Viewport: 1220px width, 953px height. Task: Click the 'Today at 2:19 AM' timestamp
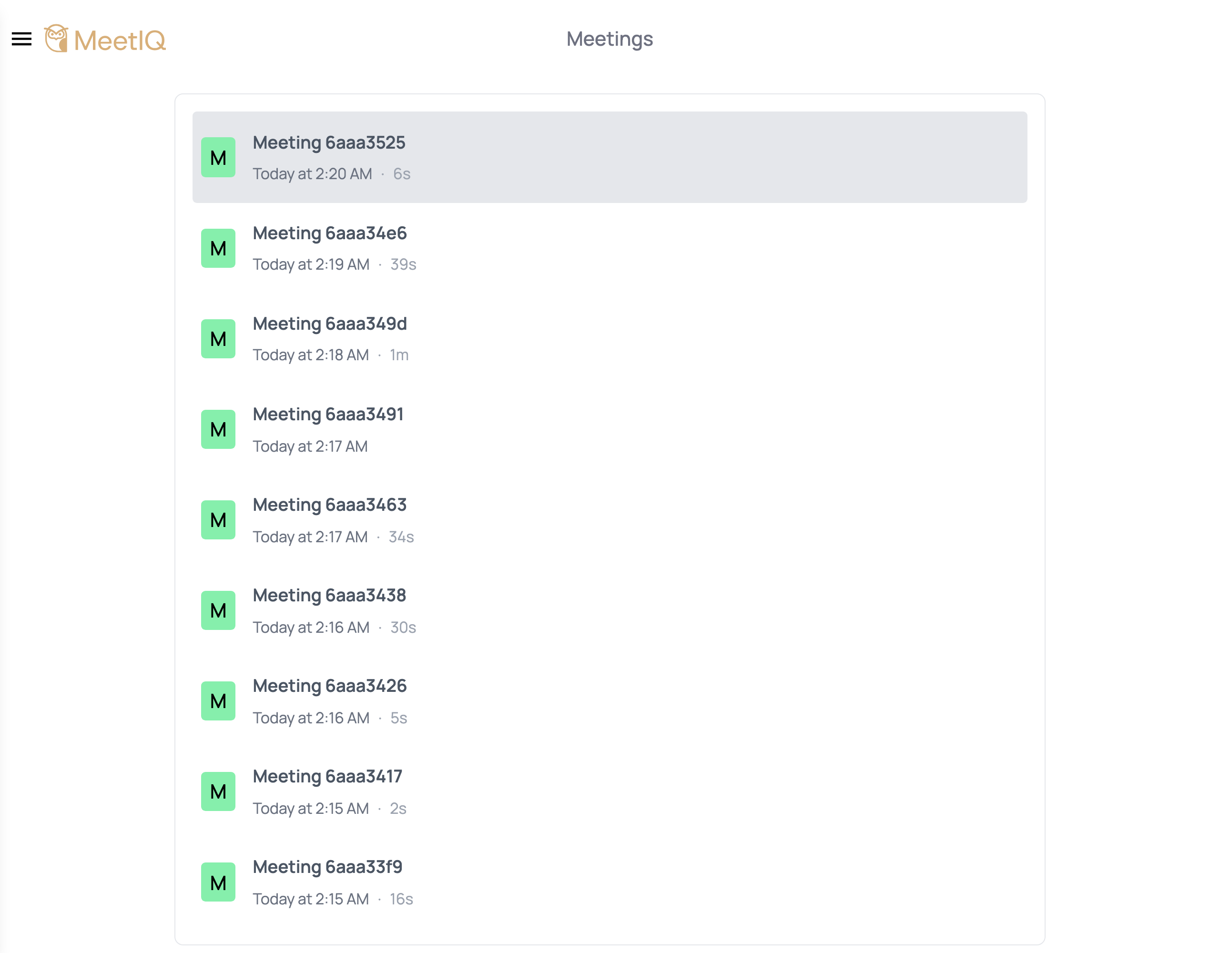coord(311,264)
